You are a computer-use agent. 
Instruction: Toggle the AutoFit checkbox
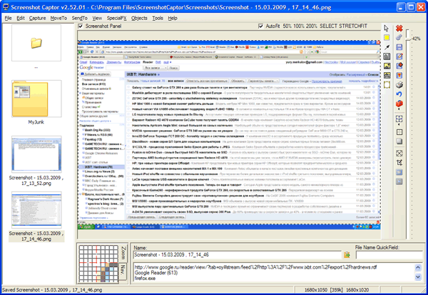(x=260, y=26)
